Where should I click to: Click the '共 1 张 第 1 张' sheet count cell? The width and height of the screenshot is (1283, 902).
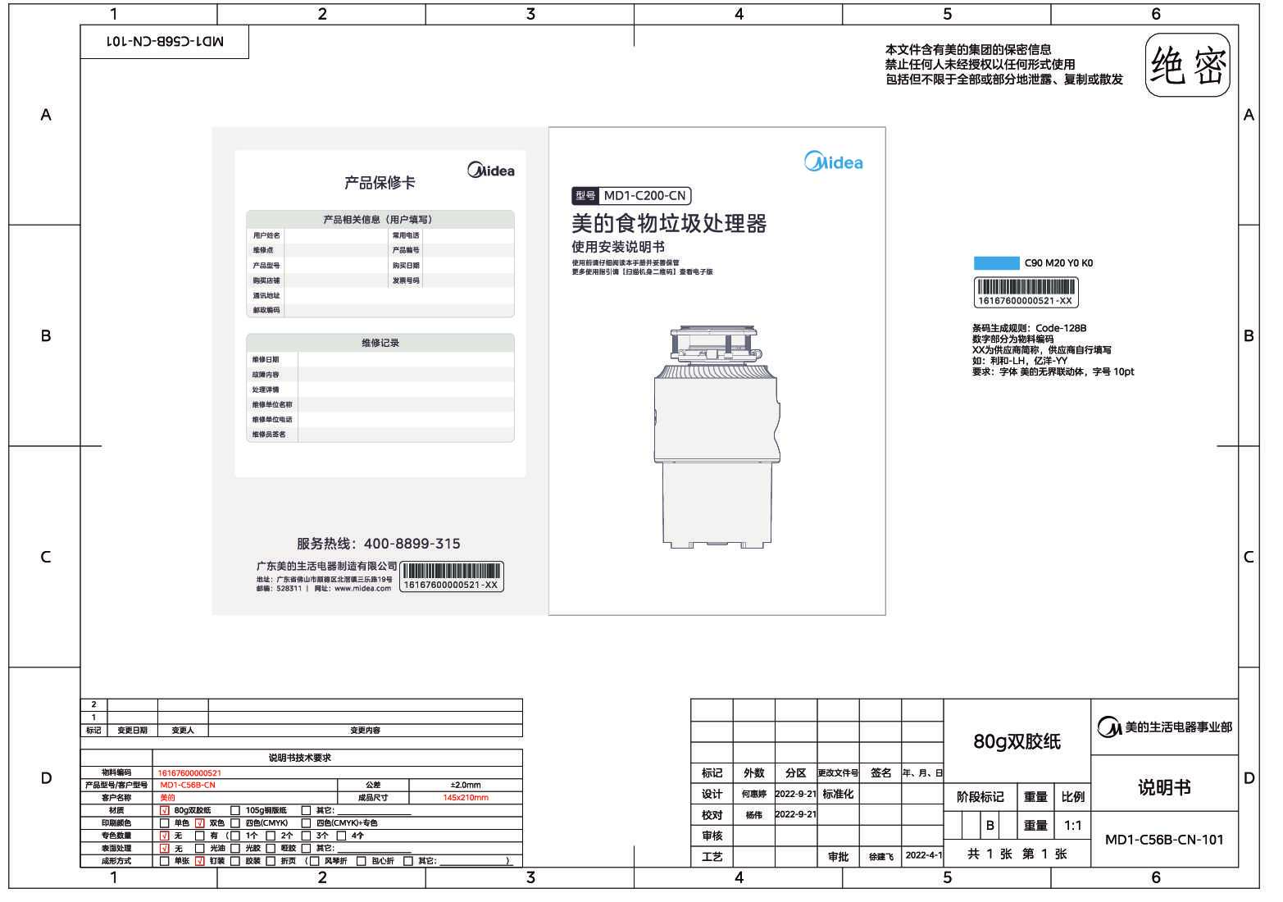(1017, 854)
